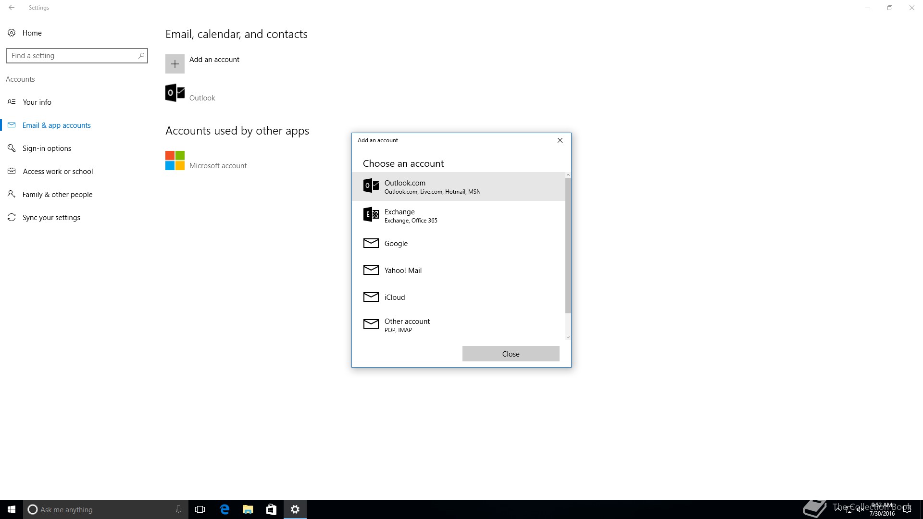
Task: Click the Sign-in options key icon
Action: (x=12, y=148)
